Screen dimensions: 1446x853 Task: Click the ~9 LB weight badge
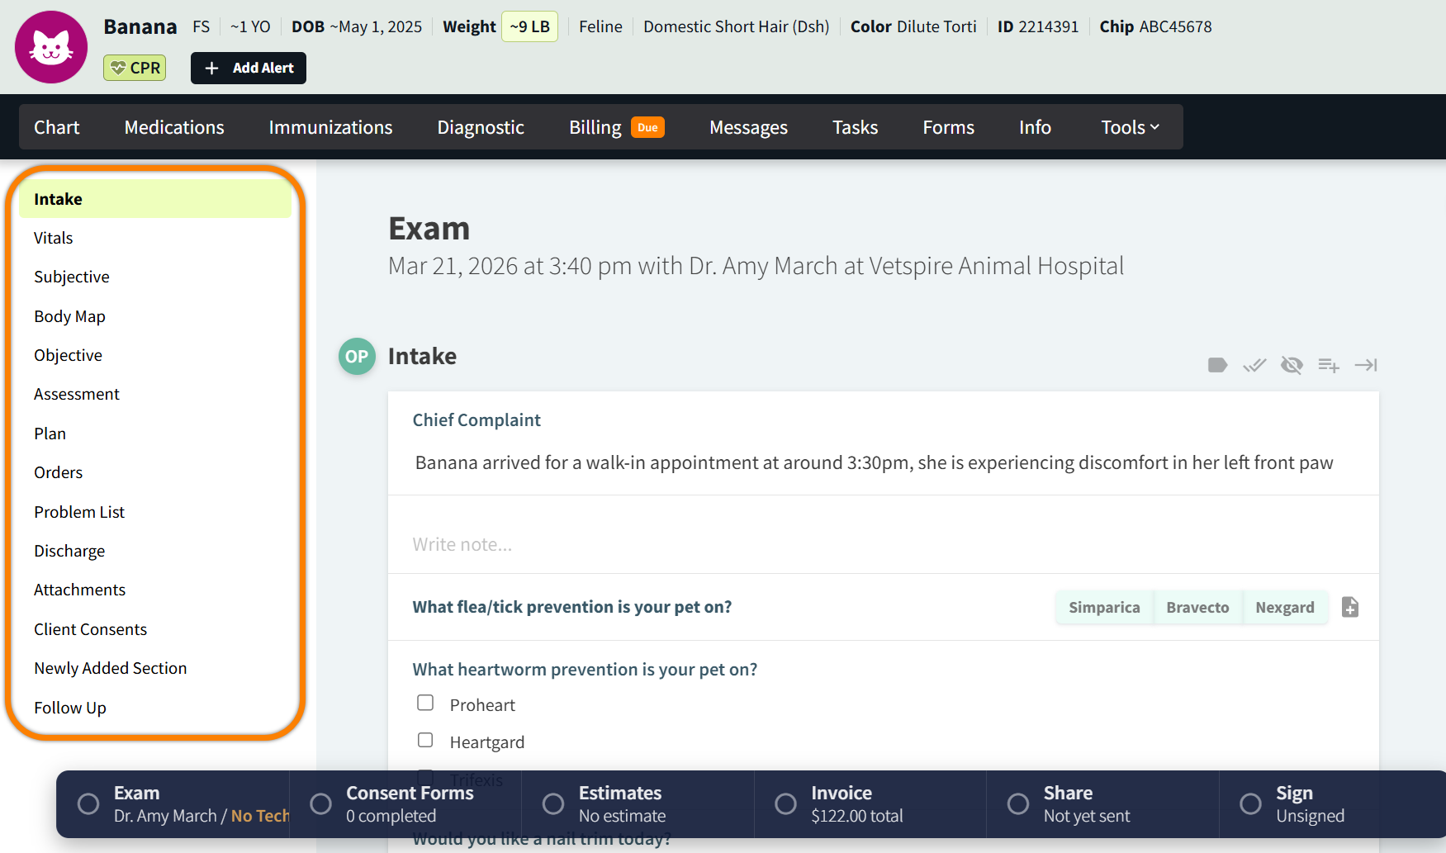coord(530,26)
